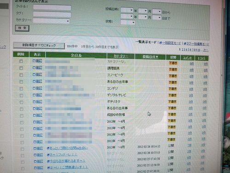Open external-link icon for タグ一括編集モード
Image resolution: width=230 pixels, height=173 pixels.
pos(185,44)
